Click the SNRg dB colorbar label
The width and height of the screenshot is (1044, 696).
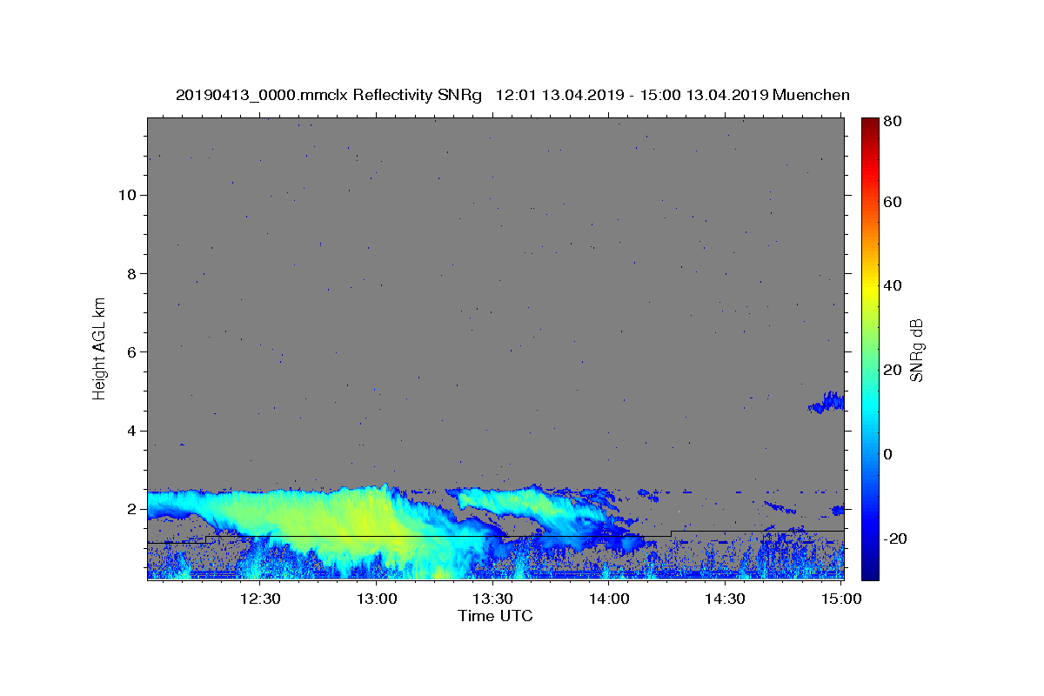point(916,350)
